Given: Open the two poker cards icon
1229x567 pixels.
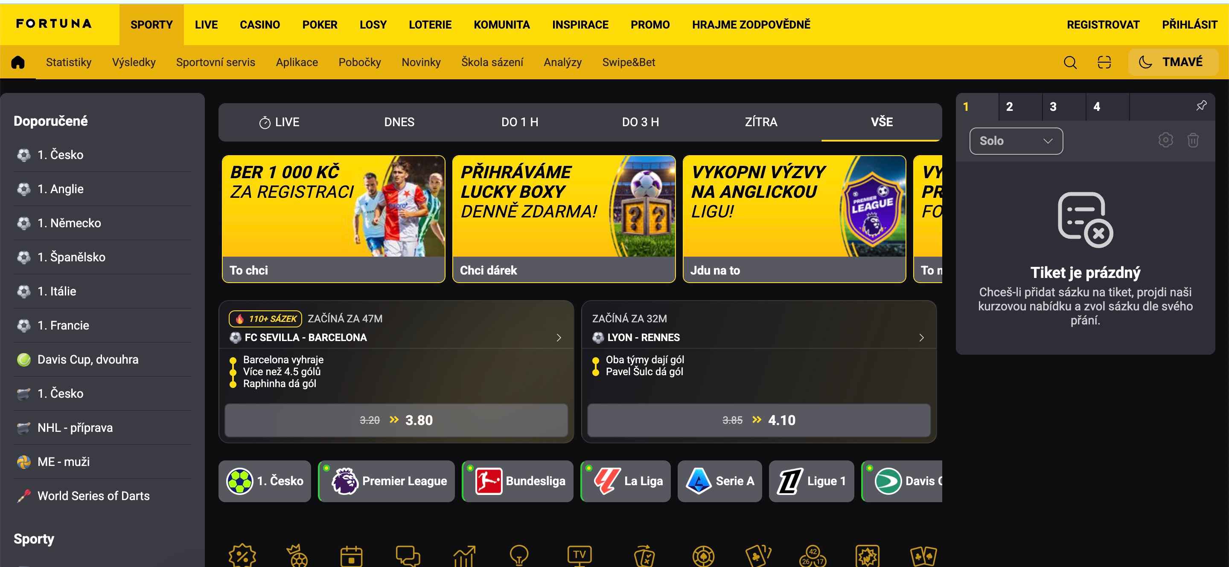Looking at the screenshot, I should [x=923, y=555].
